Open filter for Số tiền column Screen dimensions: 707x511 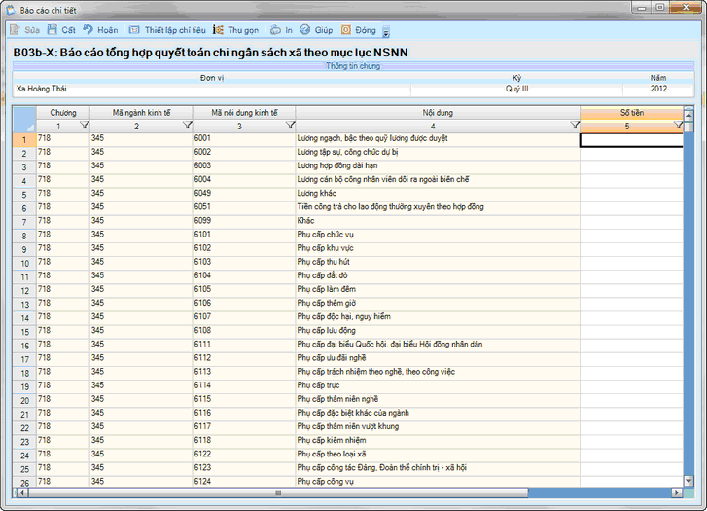tap(678, 126)
